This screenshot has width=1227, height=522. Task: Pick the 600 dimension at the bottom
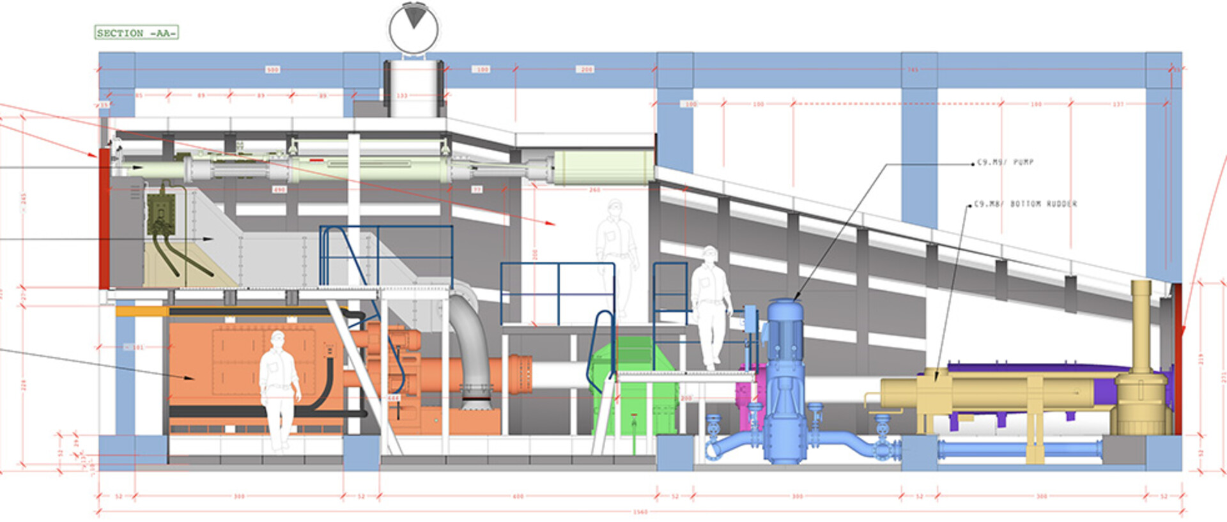tap(518, 496)
